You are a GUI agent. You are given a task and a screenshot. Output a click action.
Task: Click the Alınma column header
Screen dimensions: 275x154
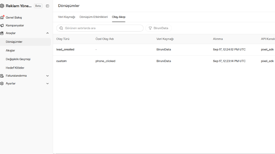[x=218, y=39]
